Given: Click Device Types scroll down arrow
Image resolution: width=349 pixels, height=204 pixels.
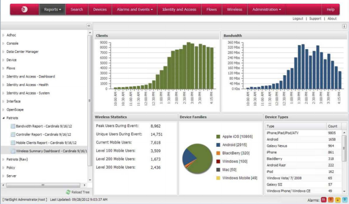Looking at the screenshot, I should pyautogui.click(x=344, y=191).
